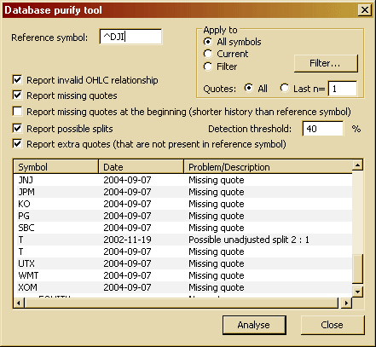The height and width of the screenshot is (347, 376).
Task: Click the Last n value field
Action: [x=343, y=89]
